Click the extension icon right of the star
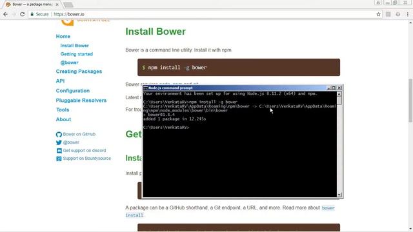The image size is (413, 232). pos(388,14)
